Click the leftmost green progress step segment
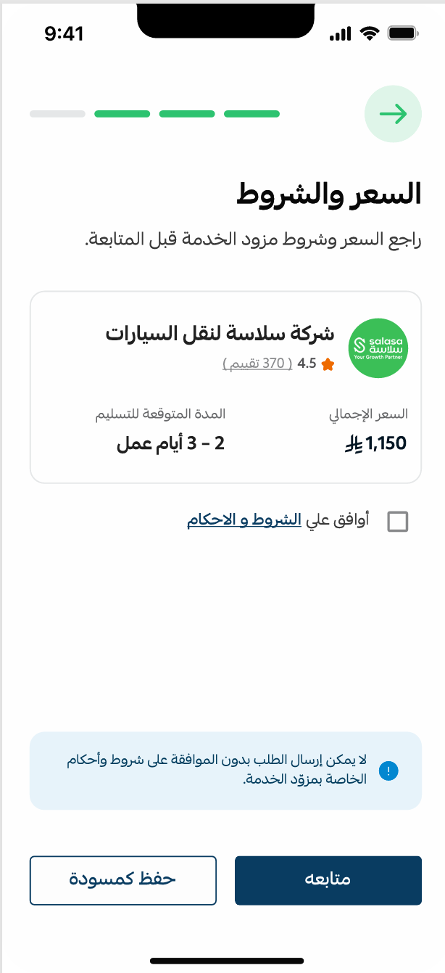Image resolution: width=445 pixels, height=973 pixels. click(122, 114)
